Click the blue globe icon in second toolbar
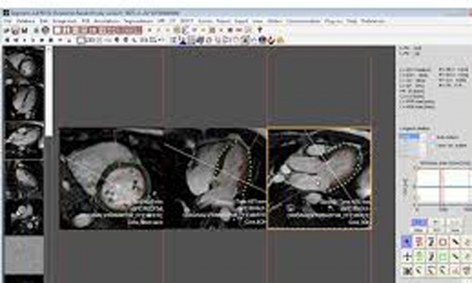Screen dimensions: 472x283 coord(263,40)
